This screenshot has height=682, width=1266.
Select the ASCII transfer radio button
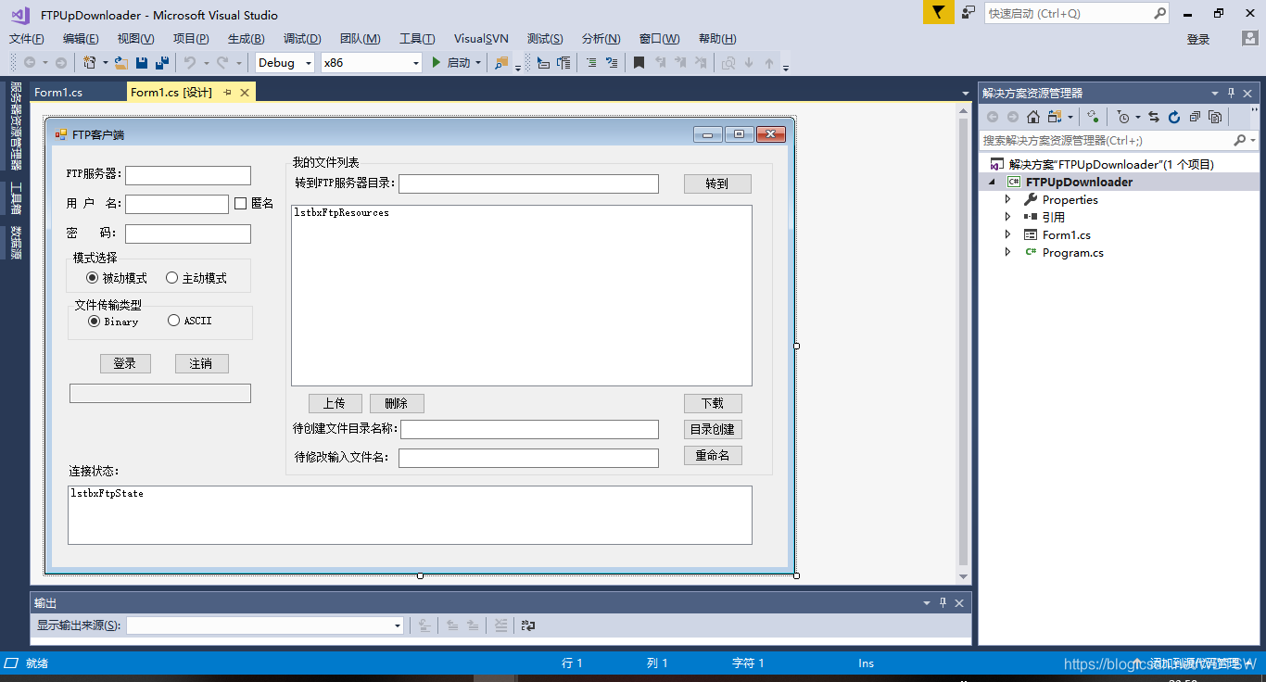(x=173, y=321)
